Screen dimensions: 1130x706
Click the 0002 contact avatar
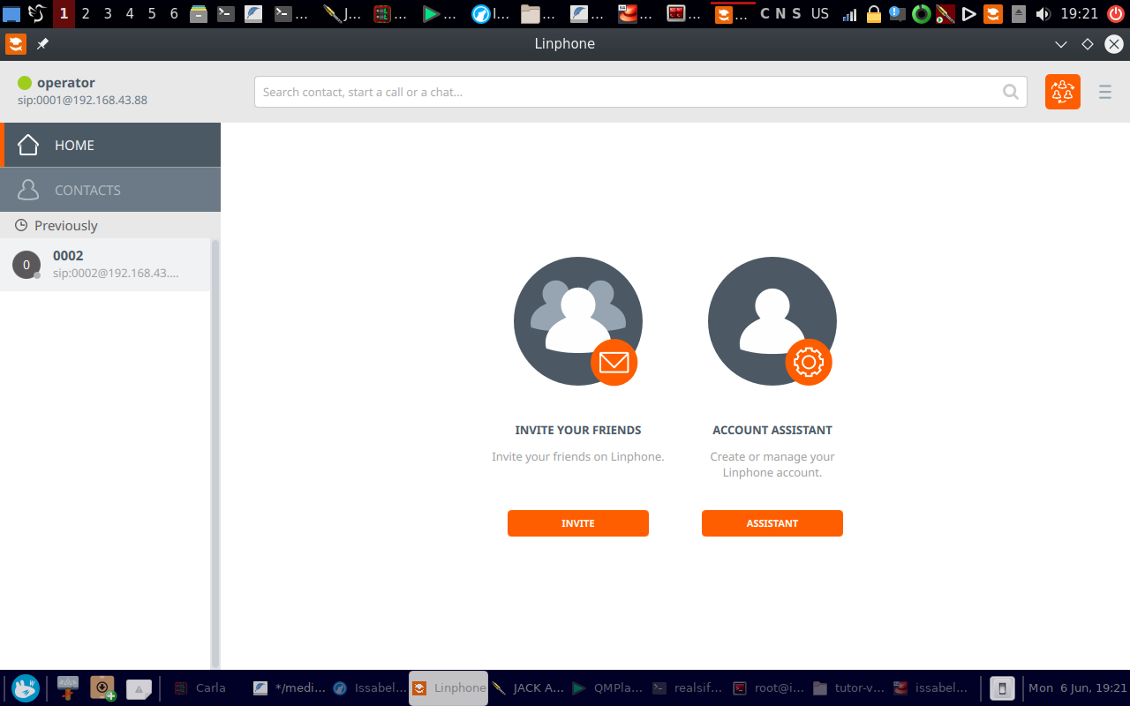(26, 265)
